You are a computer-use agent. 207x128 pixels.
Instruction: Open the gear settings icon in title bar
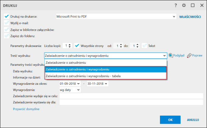pyautogui.click(x=184, y=5)
